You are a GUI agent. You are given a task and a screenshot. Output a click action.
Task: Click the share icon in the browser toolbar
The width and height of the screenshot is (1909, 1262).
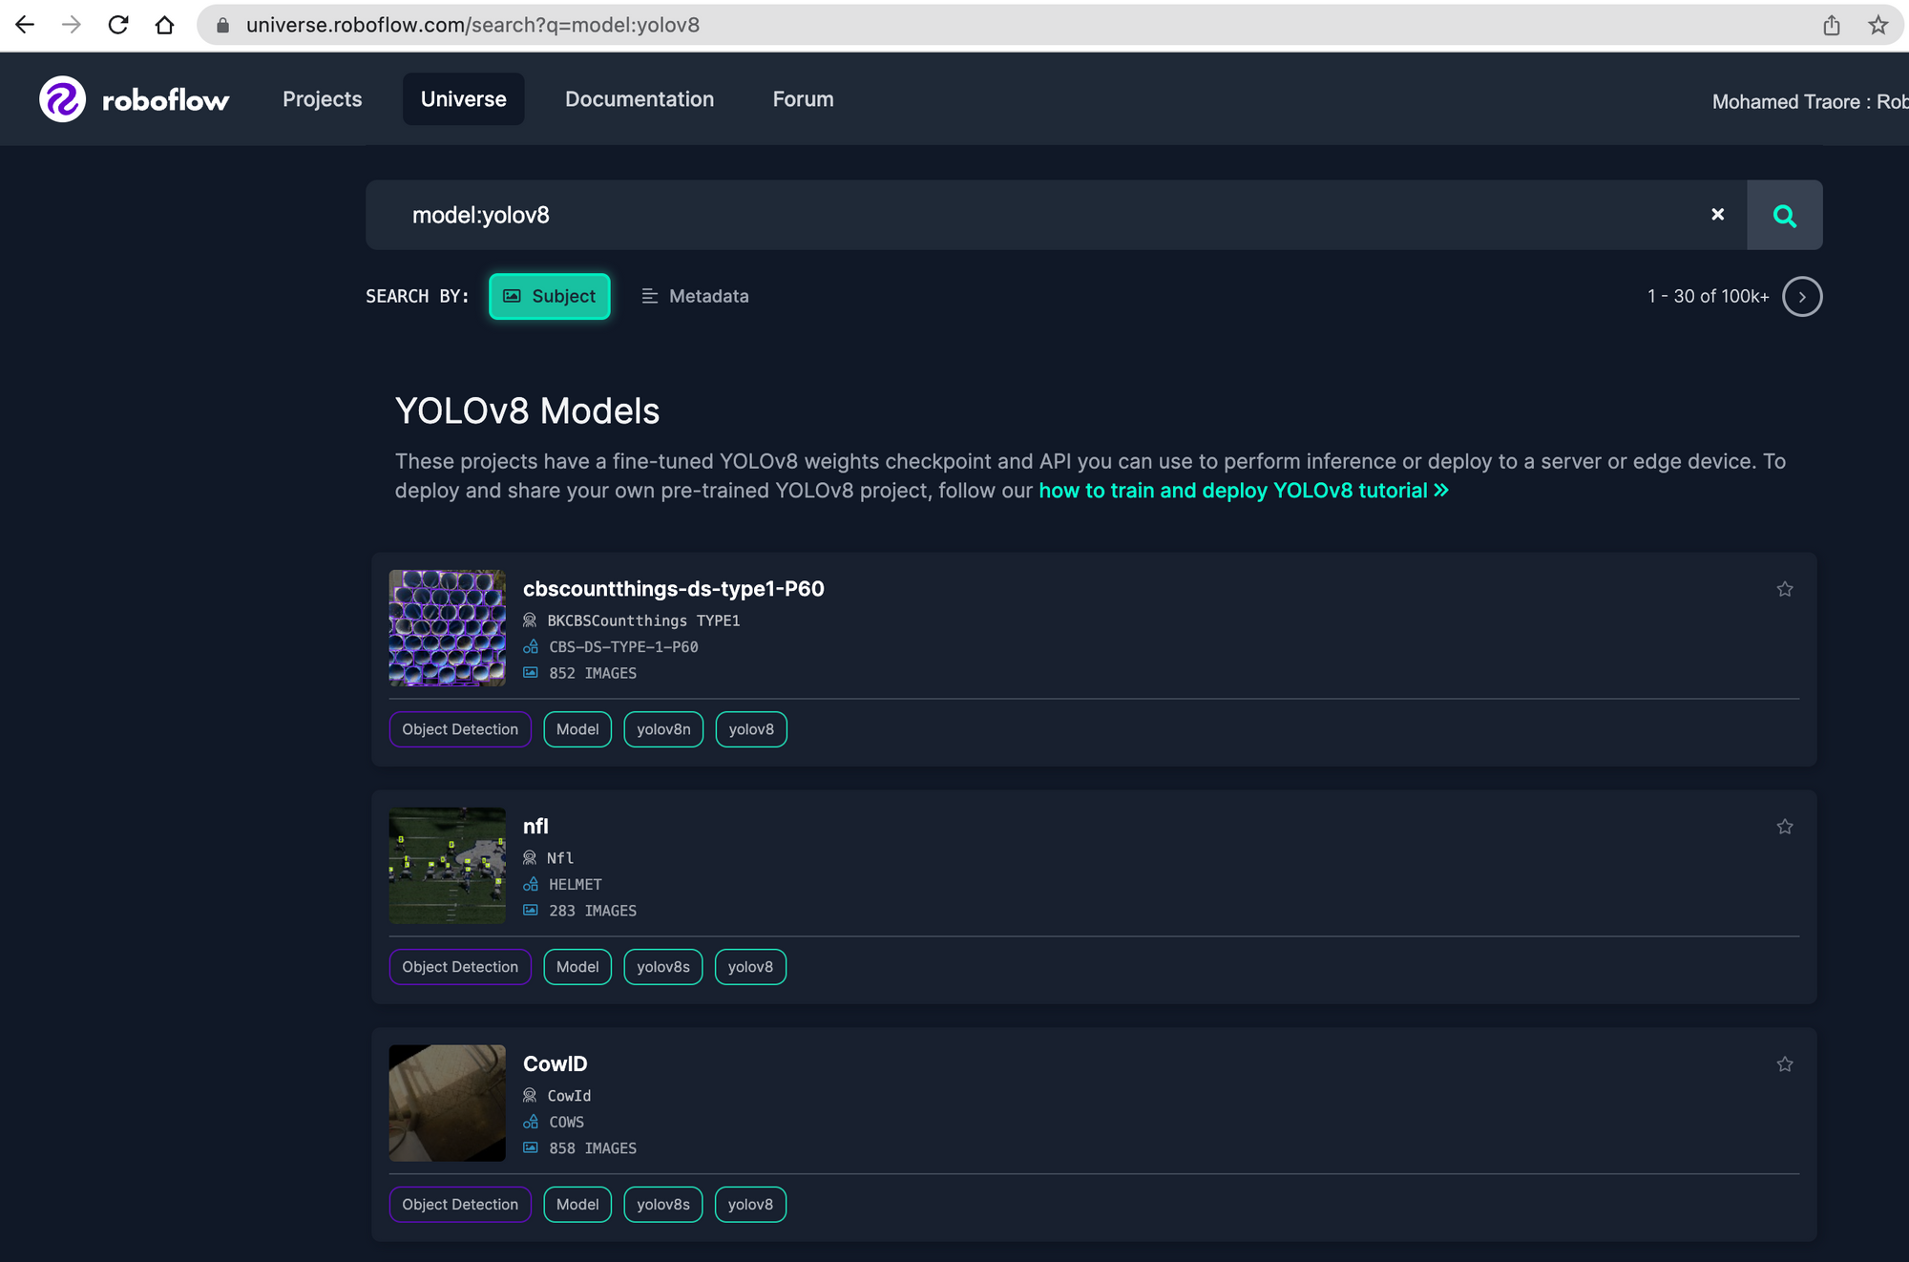pyautogui.click(x=1832, y=26)
